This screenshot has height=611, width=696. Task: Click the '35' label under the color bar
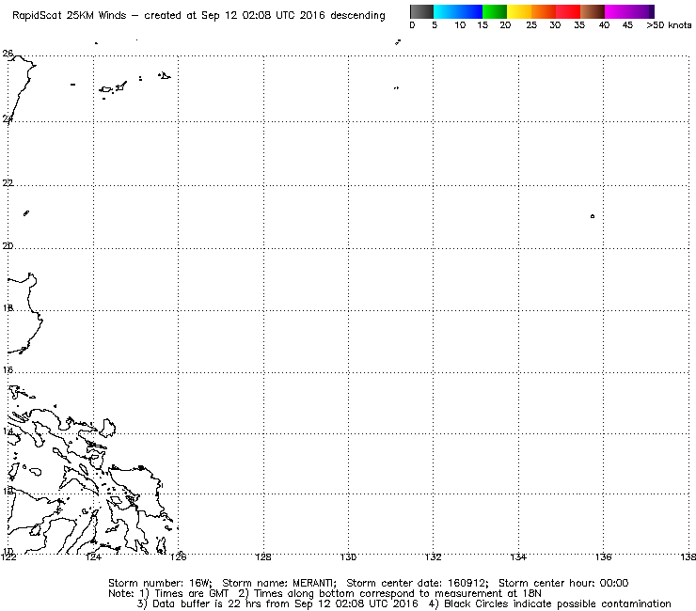pyautogui.click(x=579, y=25)
